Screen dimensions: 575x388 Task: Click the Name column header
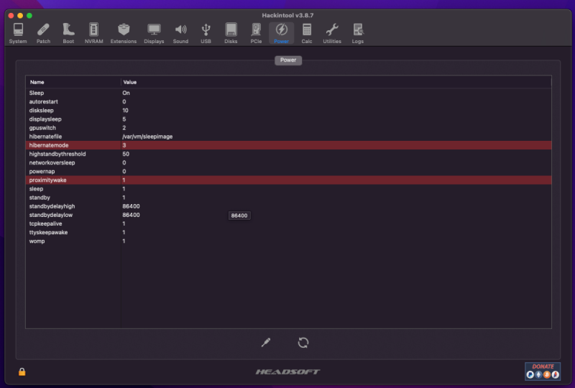pos(73,82)
